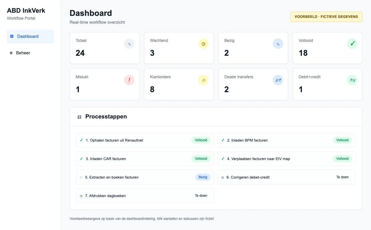Click the checkmark for Inladen CAR facturen
Viewport: 371px width, 230px height.
81,159
